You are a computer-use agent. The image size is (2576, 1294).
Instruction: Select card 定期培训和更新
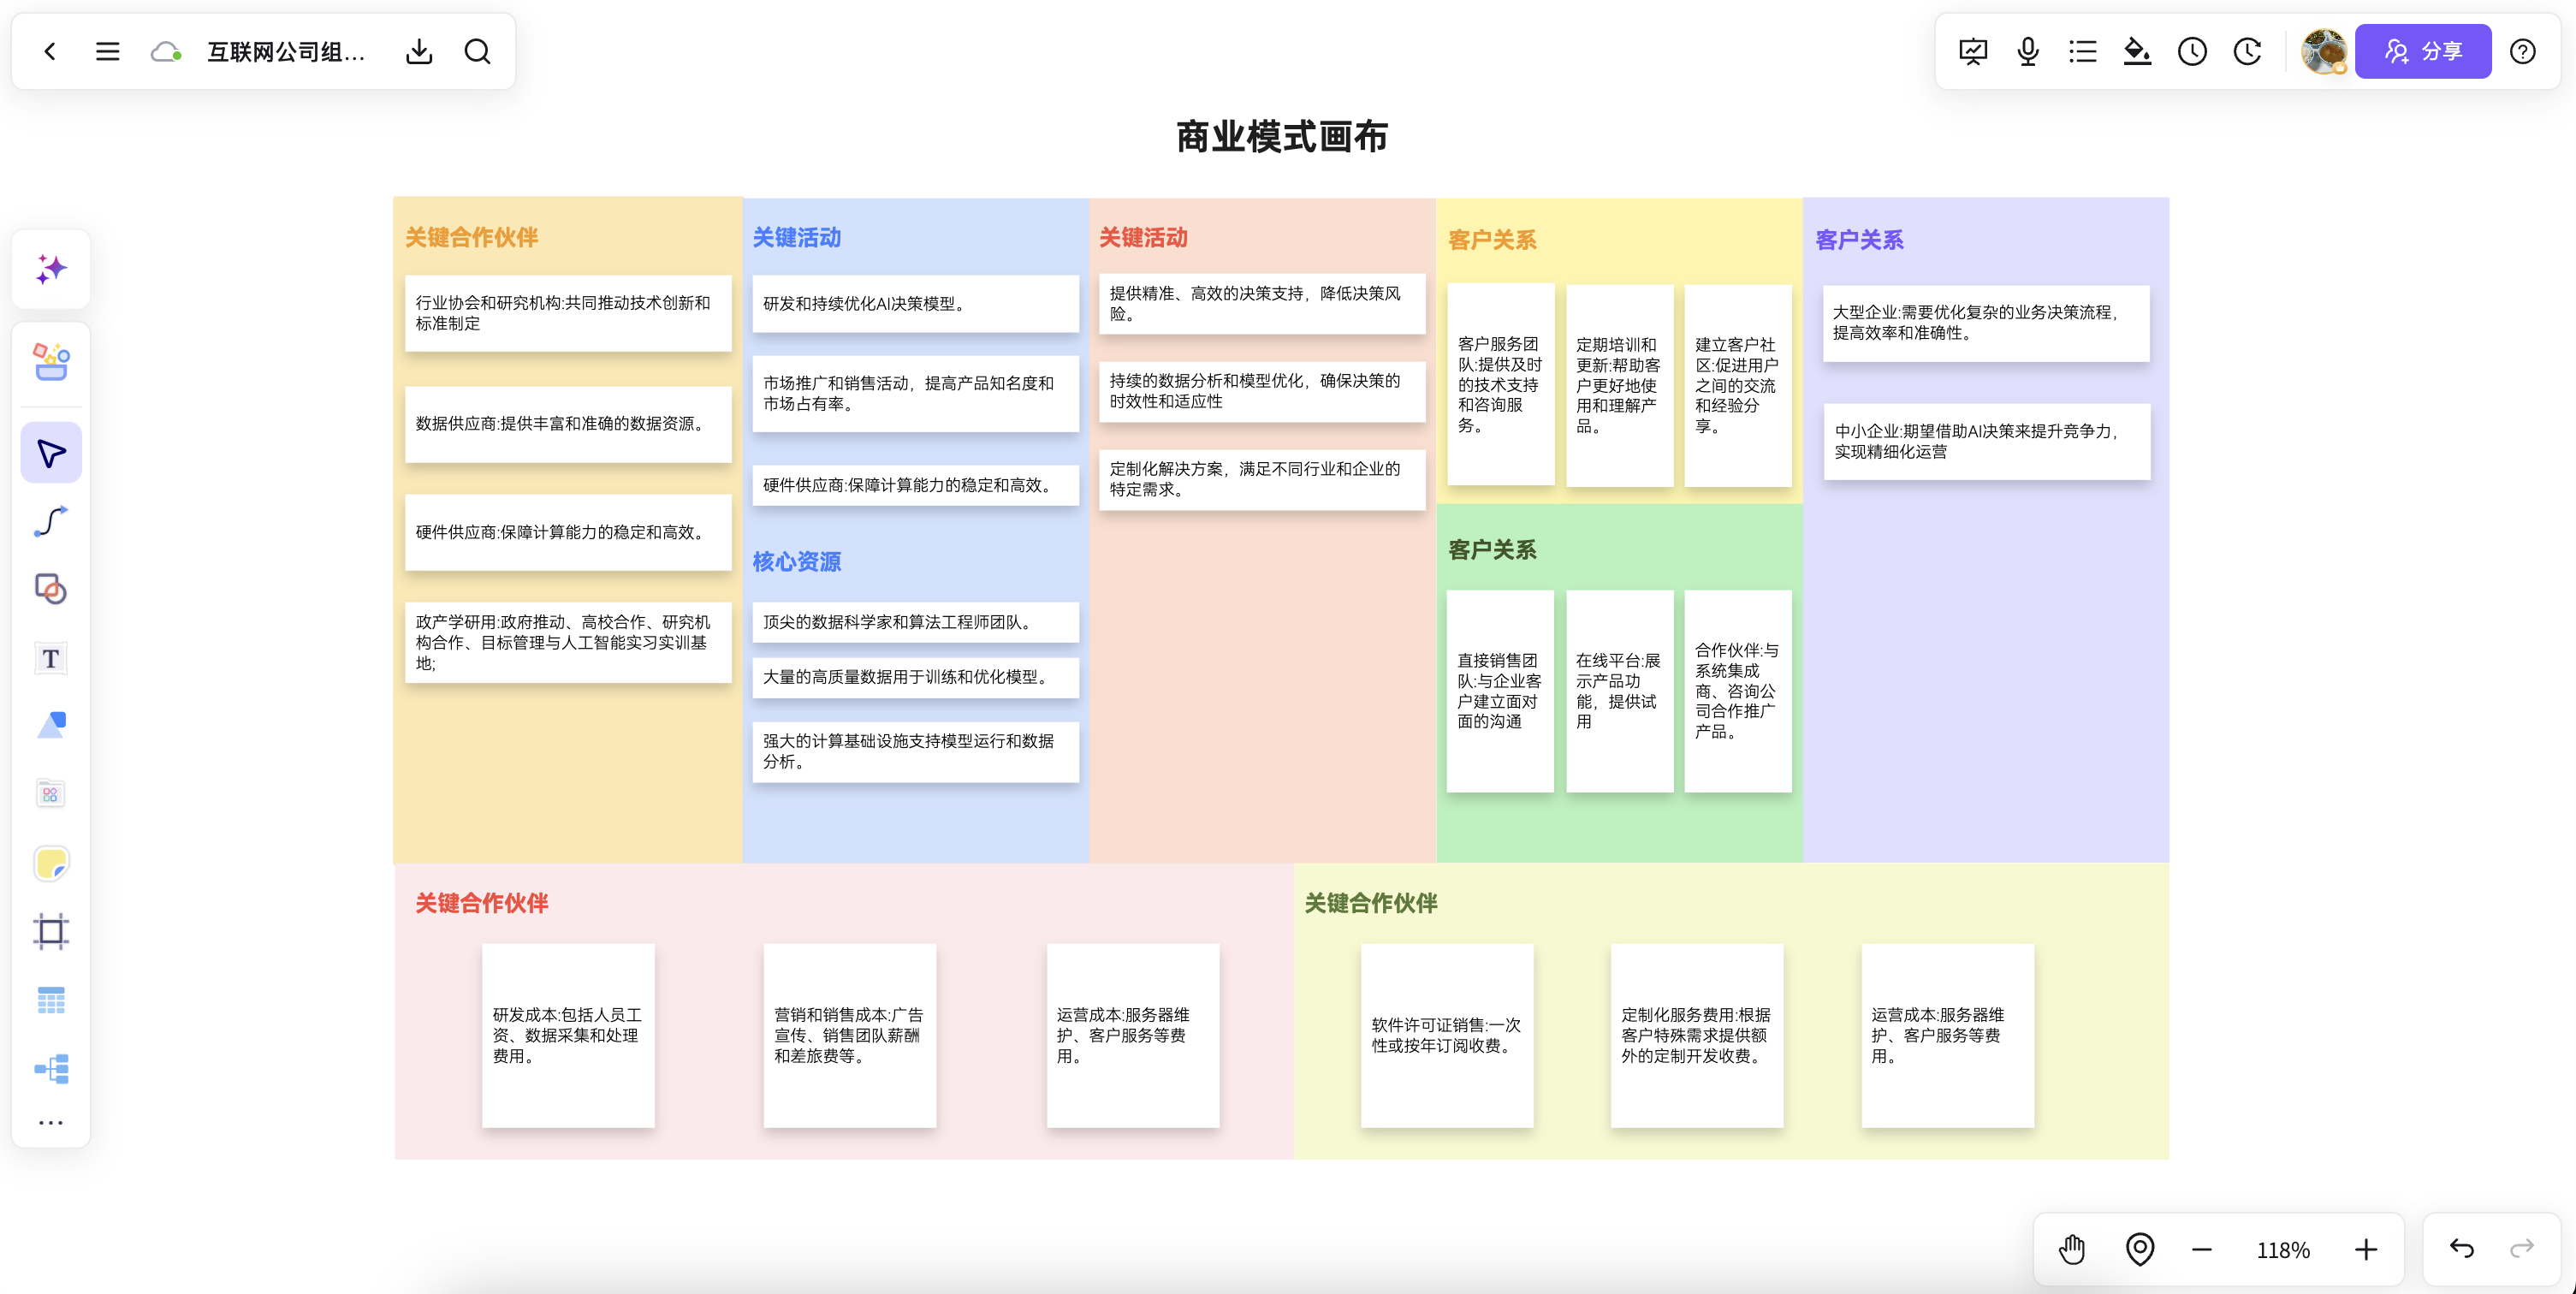[1619, 385]
